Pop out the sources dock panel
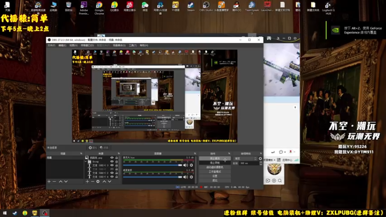The height and width of the screenshot is (217, 386). [119, 153]
